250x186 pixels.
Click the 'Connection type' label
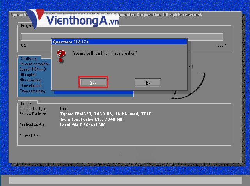33,108
